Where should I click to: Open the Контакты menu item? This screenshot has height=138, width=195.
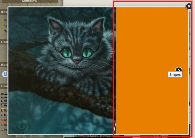pos(30,1)
